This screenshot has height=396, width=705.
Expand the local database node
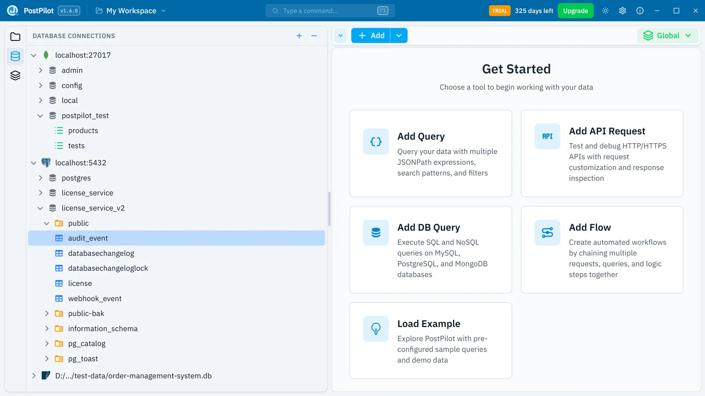click(x=40, y=100)
